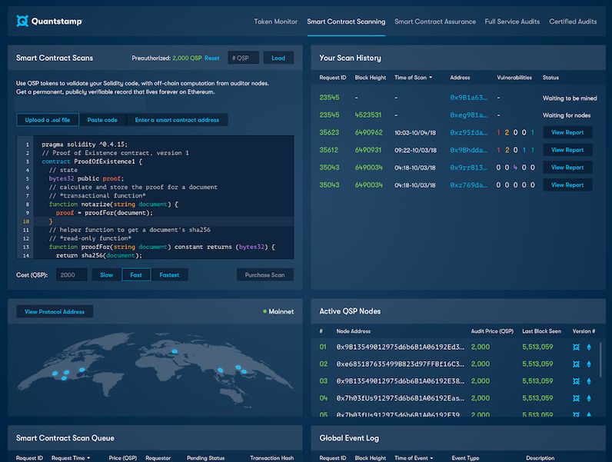Image resolution: width=612 pixels, height=462 pixels.
Task: Sort Scan Queue by Request Time
Action: [x=71, y=457]
